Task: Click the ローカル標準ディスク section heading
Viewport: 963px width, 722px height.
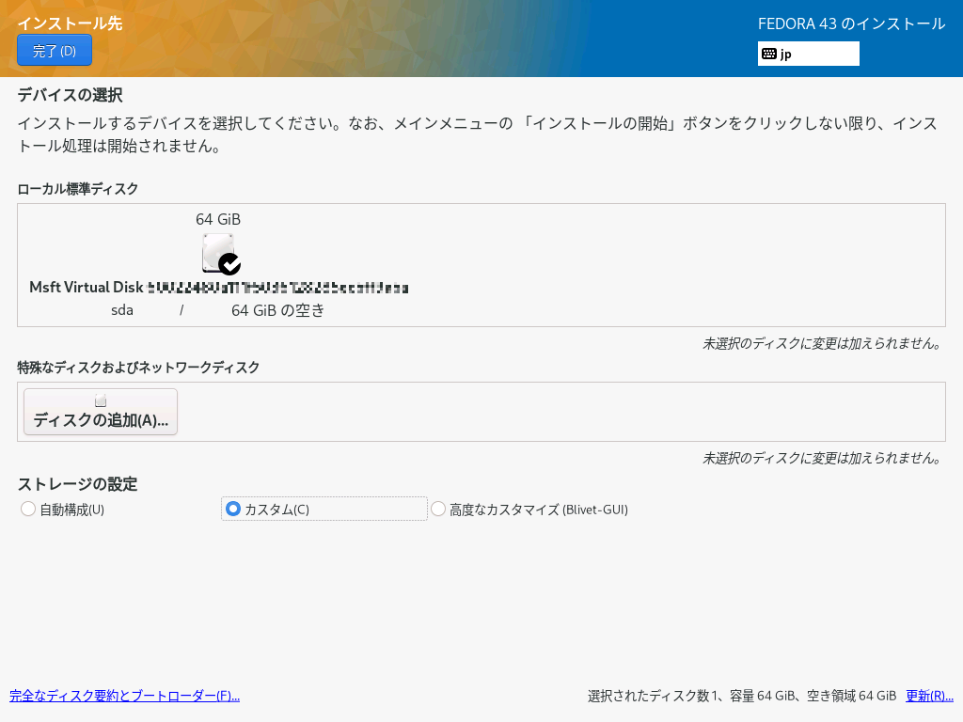Action: 78,189
